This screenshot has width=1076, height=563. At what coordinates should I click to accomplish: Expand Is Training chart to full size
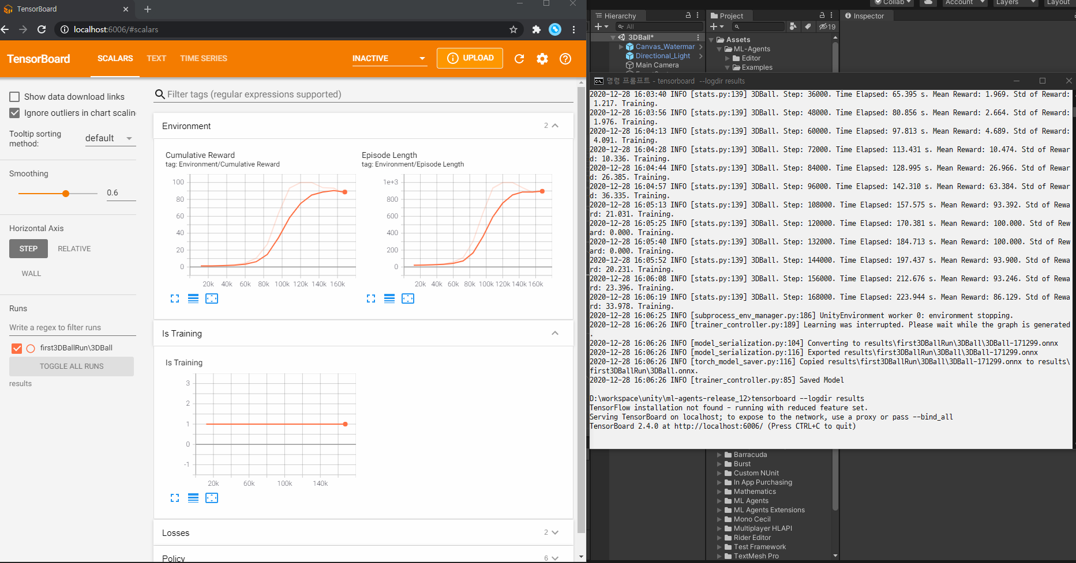click(175, 498)
